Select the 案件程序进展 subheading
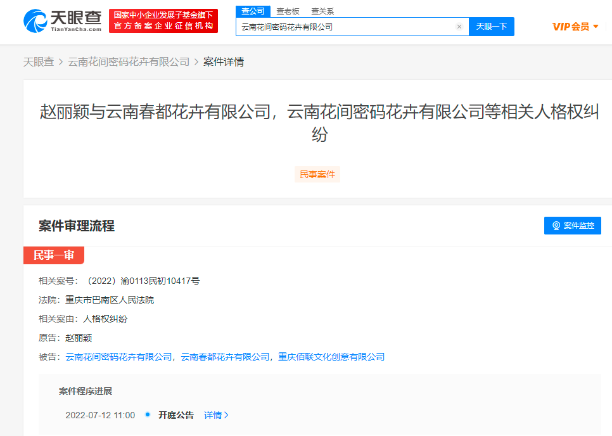 coord(86,391)
